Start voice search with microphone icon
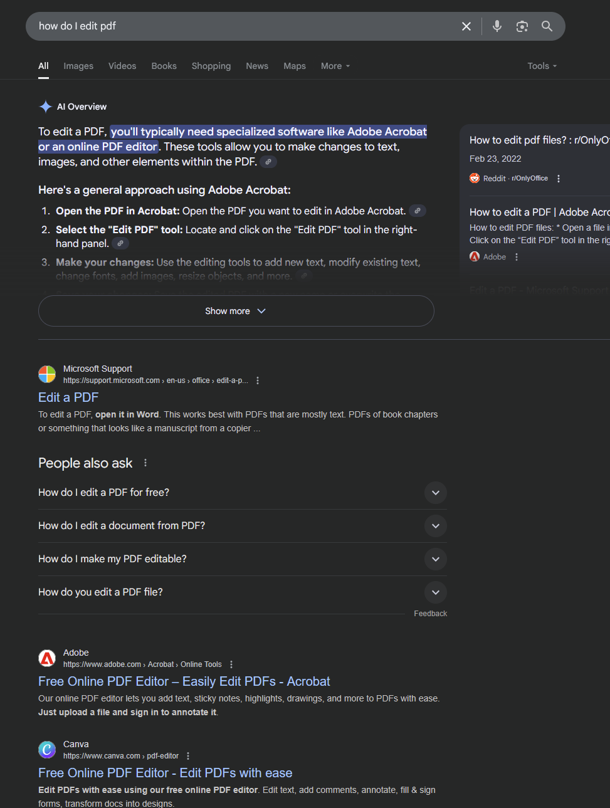The width and height of the screenshot is (610, 808). tap(497, 26)
